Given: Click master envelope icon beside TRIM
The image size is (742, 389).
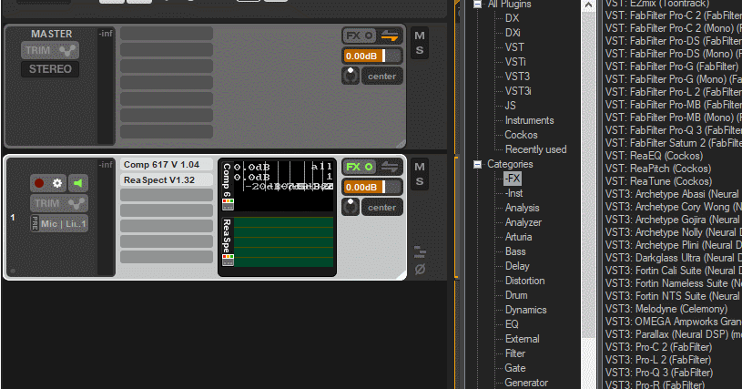Looking at the screenshot, I should 67,51.
